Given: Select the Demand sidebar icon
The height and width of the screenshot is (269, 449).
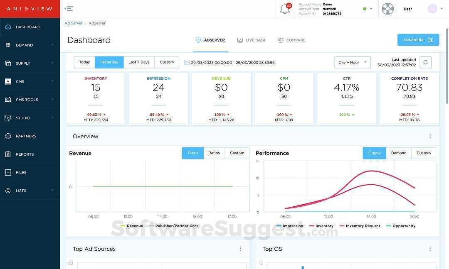Looking at the screenshot, I should coord(8,45).
